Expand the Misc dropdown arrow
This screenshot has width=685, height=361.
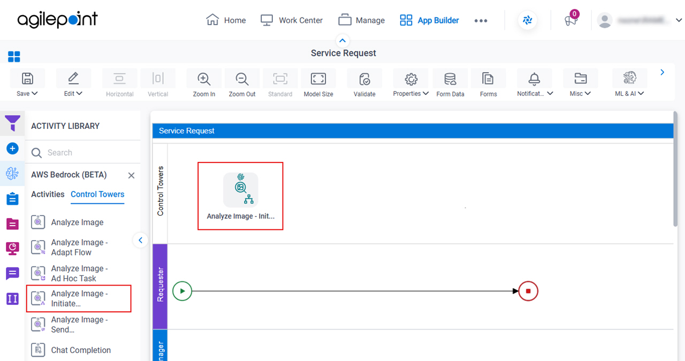click(588, 94)
